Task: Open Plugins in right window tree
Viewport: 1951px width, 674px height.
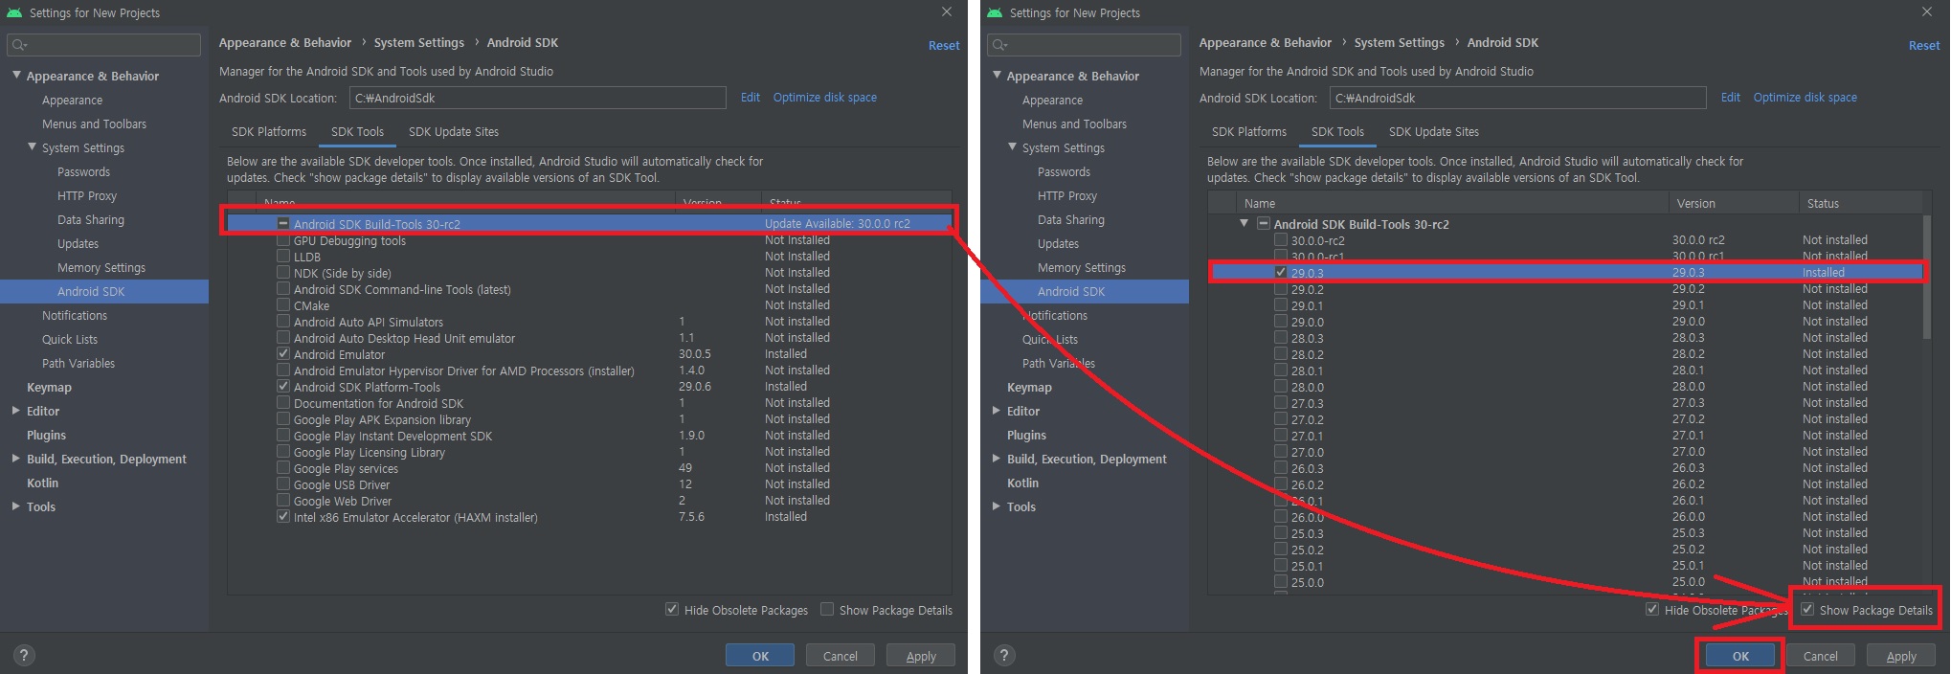Action: coord(1026,435)
